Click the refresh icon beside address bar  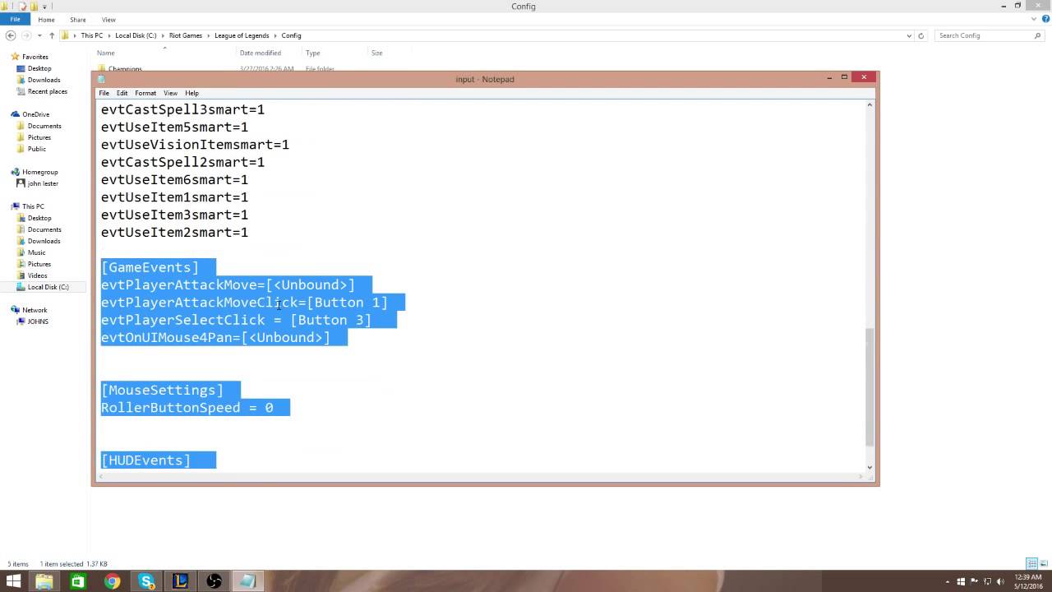[921, 35]
